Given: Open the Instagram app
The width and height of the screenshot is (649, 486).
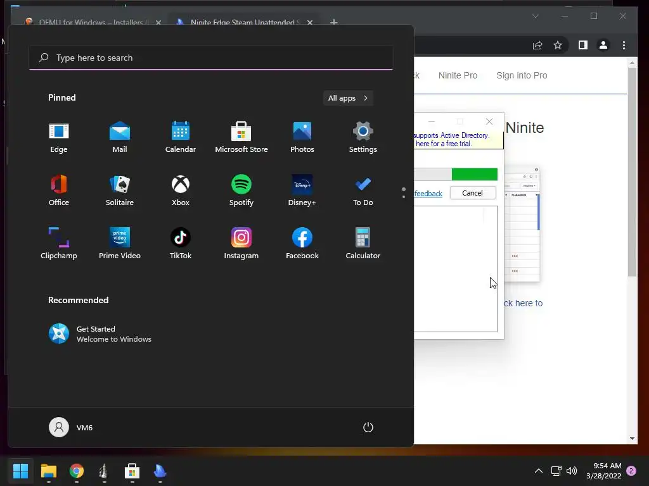Looking at the screenshot, I should tap(241, 244).
